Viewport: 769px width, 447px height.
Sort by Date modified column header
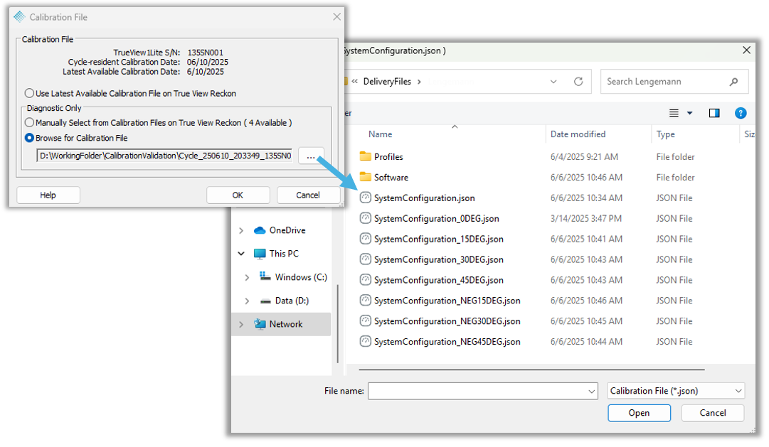coord(578,134)
